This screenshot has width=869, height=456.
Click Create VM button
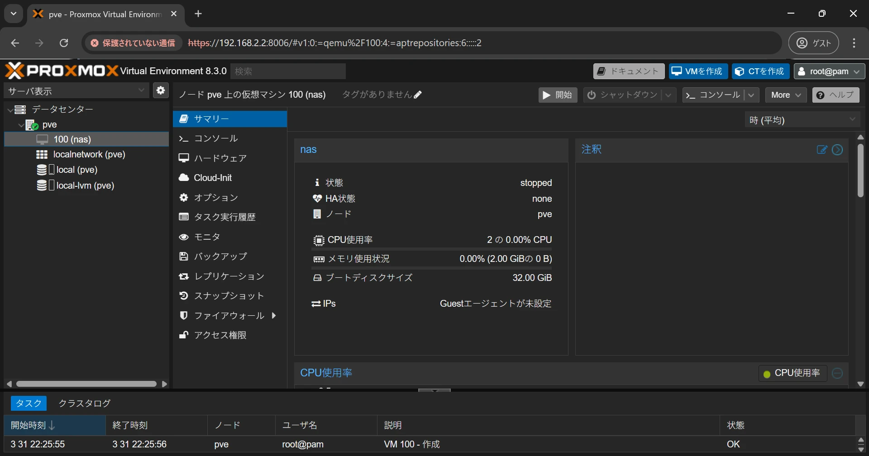click(698, 71)
